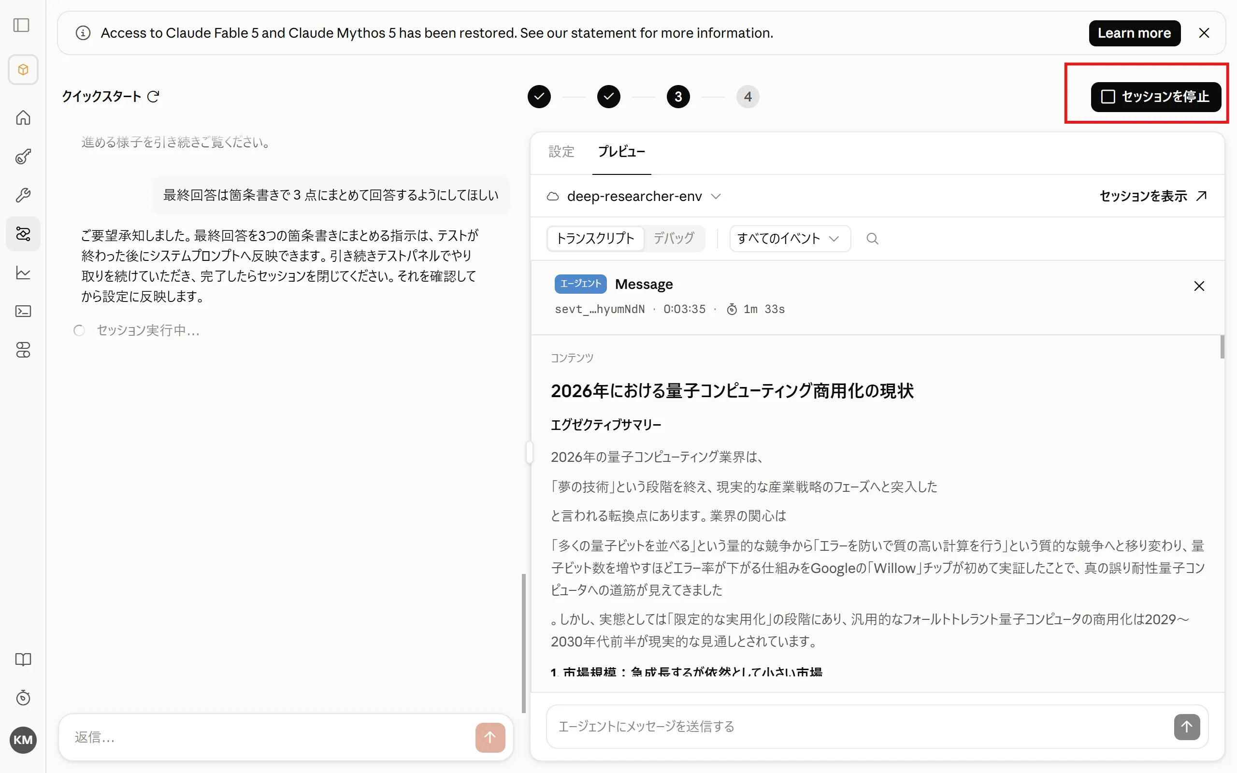Send the reply with the orange arrow button

[489, 737]
